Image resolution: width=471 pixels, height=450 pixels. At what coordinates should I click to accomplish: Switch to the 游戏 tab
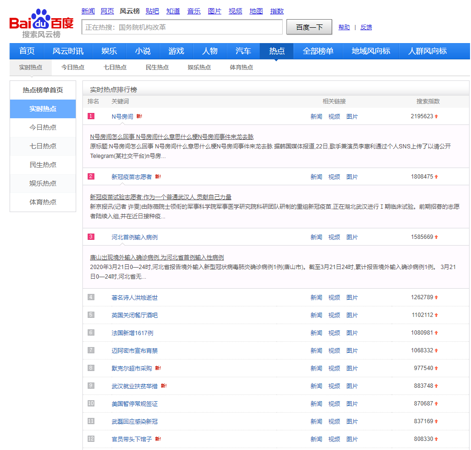176,51
